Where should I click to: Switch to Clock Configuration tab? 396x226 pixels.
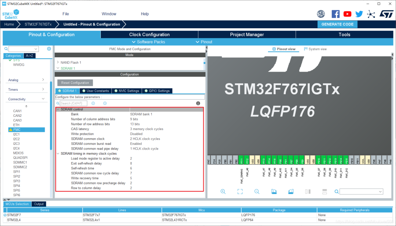point(149,35)
